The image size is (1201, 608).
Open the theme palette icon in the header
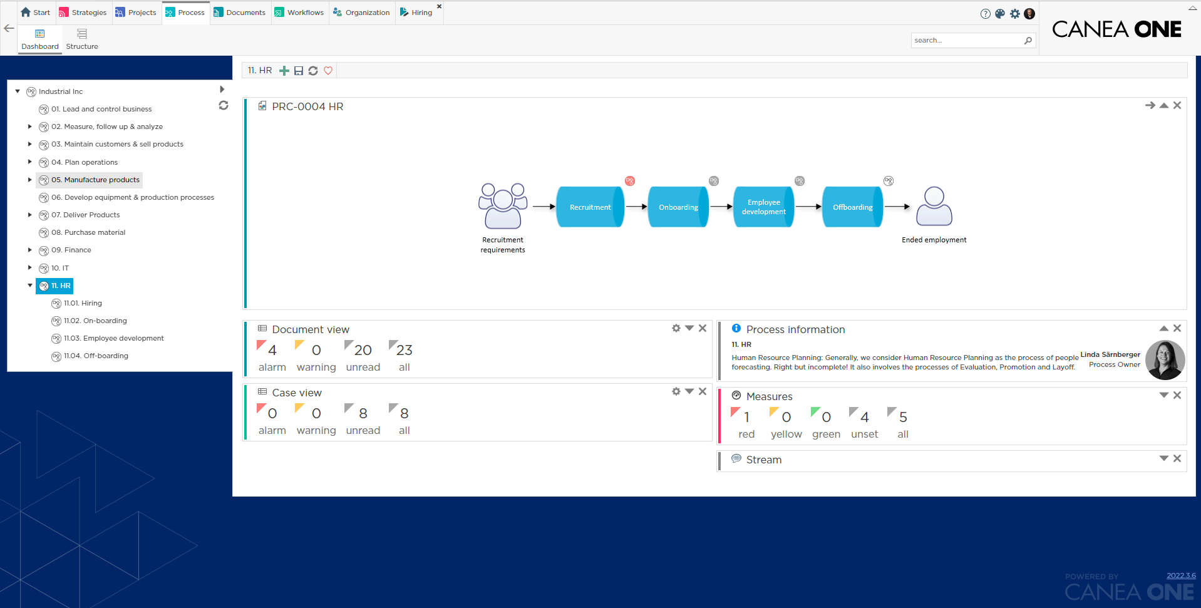[1000, 14]
